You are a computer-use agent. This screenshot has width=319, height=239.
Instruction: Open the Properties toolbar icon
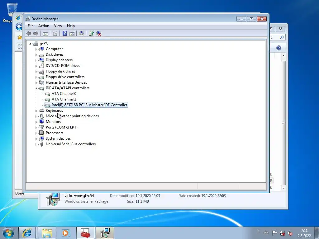[x=55, y=34]
